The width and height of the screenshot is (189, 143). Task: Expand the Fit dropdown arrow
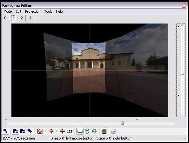[45, 131]
